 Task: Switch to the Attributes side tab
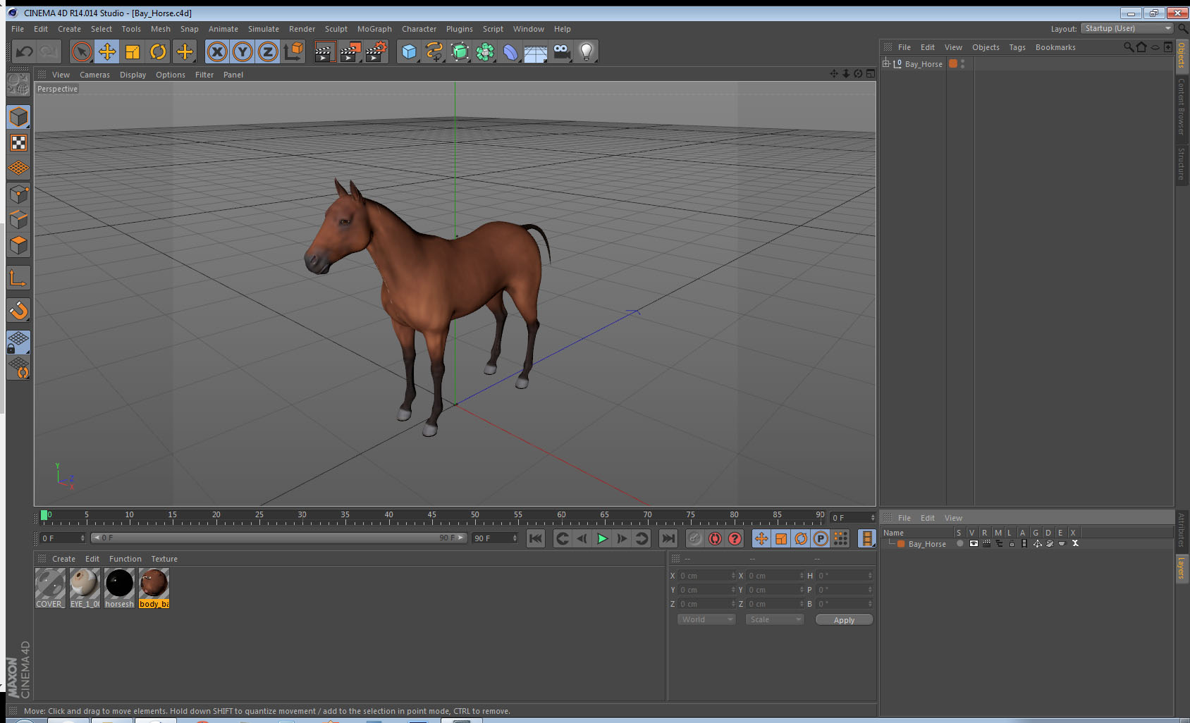tap(1182, 530)
